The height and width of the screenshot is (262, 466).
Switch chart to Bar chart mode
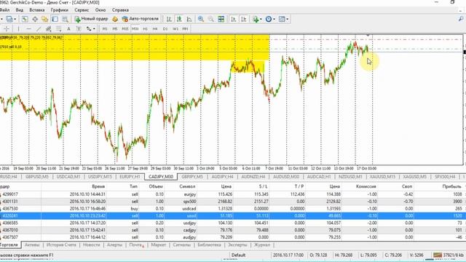169,19
